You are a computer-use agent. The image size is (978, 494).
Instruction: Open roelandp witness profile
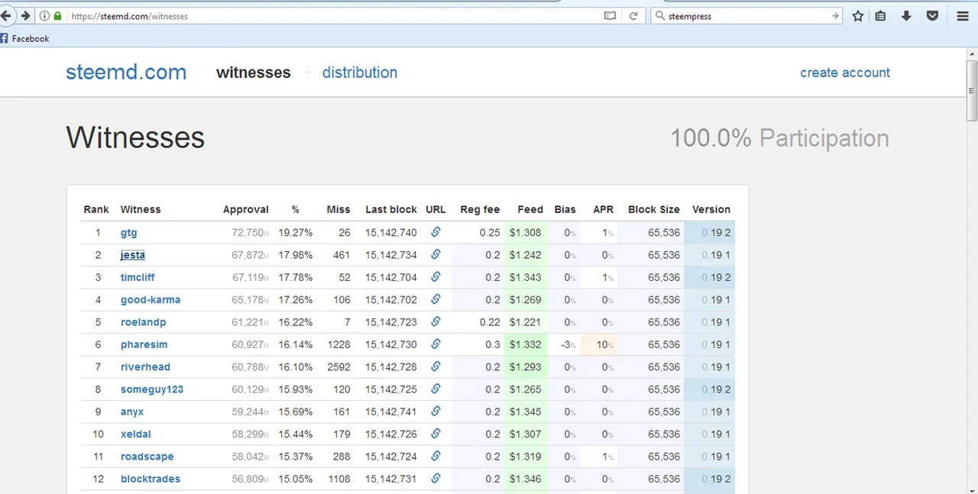[144, 322]
